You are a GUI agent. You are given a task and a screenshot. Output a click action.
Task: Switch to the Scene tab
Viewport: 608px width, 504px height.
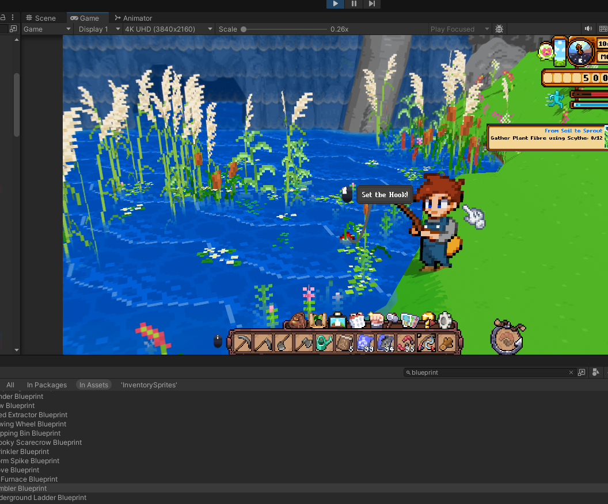43,18
